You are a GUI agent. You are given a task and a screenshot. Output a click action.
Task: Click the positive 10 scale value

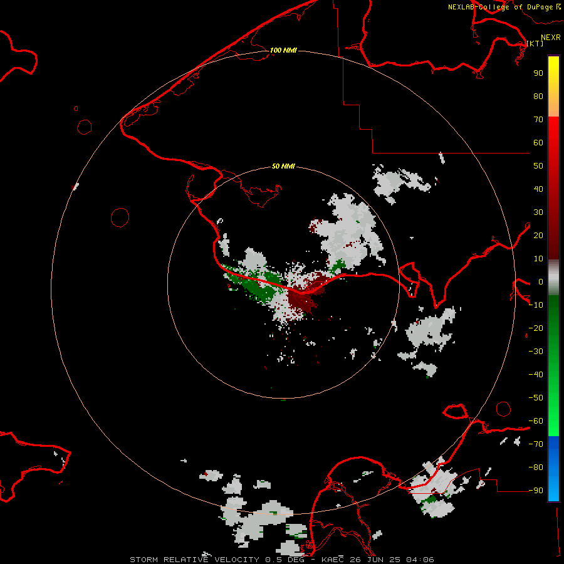coord(538,259)
